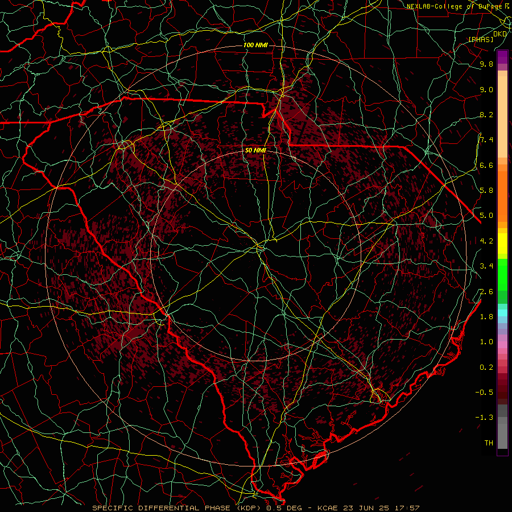Click the -0.5 value on the color scale
Screen dimensions: 512x512
point(484,393)
